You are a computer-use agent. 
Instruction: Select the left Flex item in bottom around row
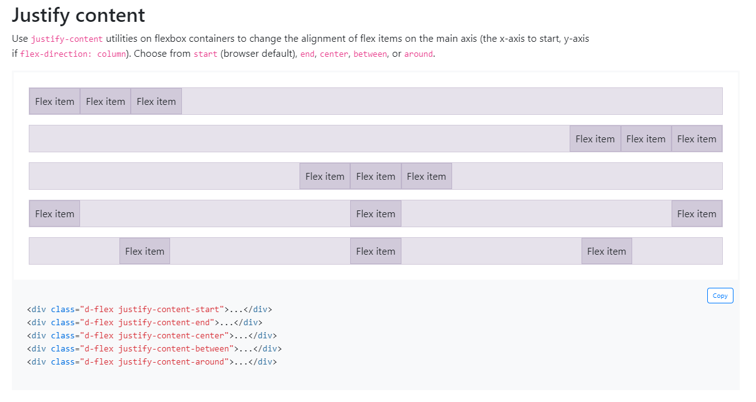144,252
